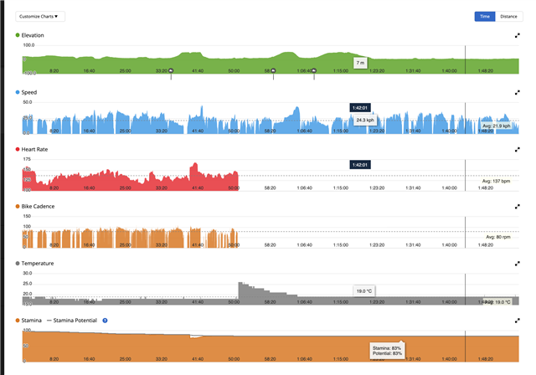Enlarge the Bike Cadence chart
The width and height of the screenshot is (536, 375).
[517, 207]
